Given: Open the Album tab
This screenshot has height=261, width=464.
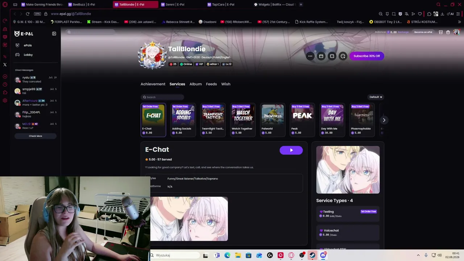Looking at the screenshot, I should click(x=195, y=84).
